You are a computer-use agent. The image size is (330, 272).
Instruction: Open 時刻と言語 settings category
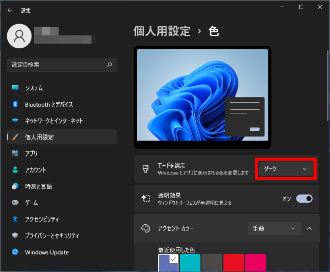click(62, 186)
